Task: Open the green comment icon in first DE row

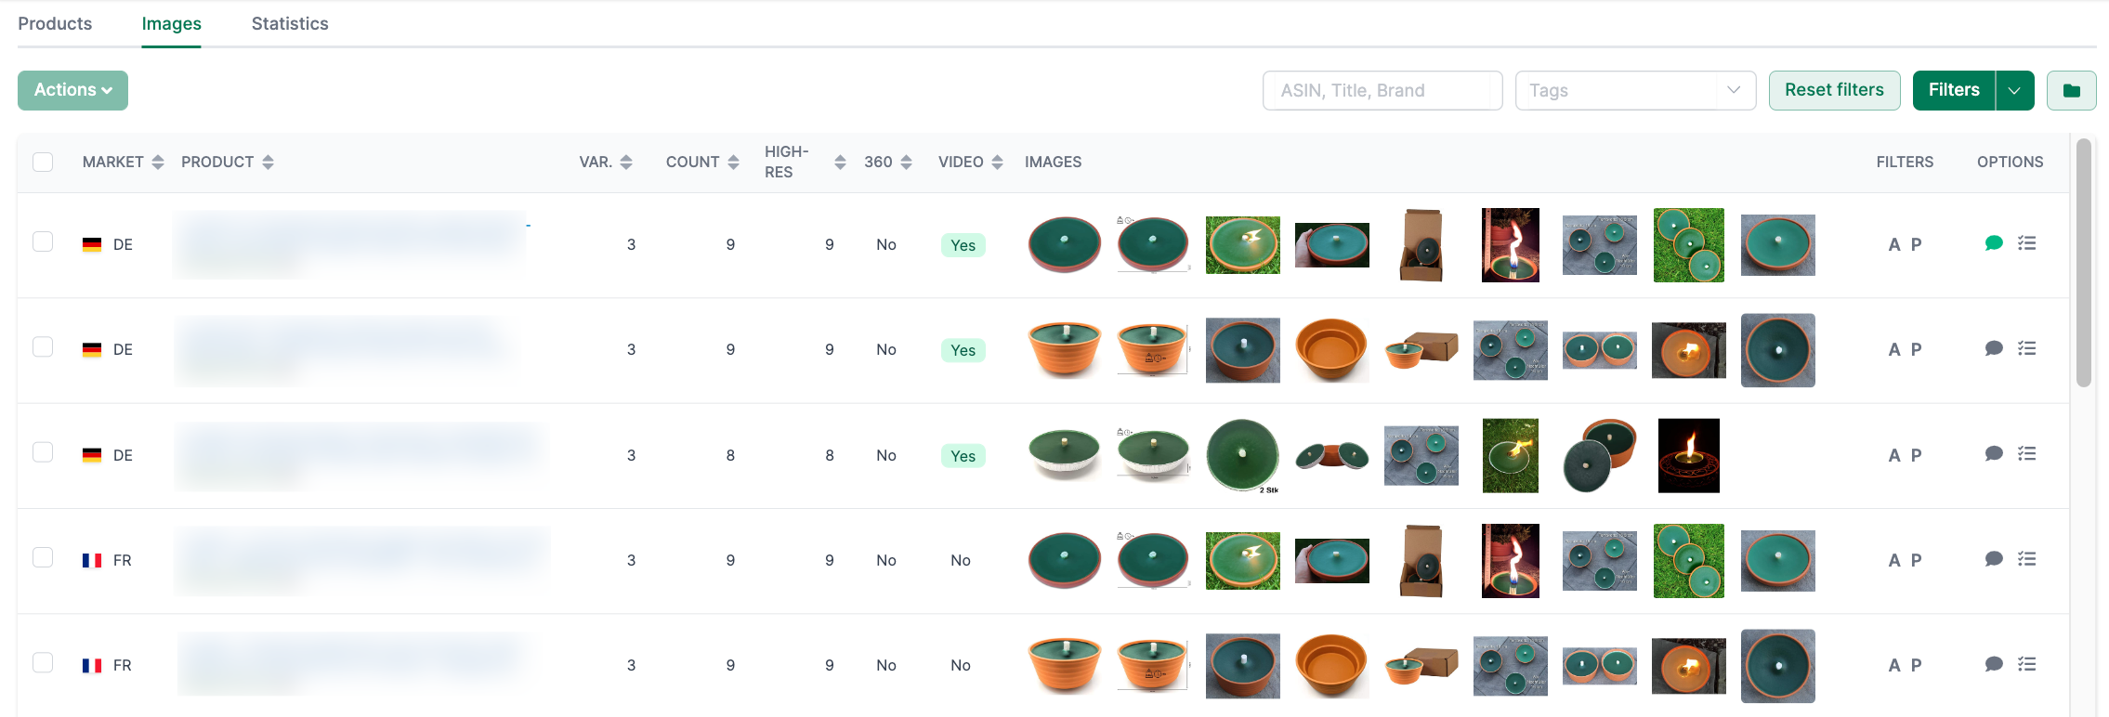Action: tap(1994, 243)
